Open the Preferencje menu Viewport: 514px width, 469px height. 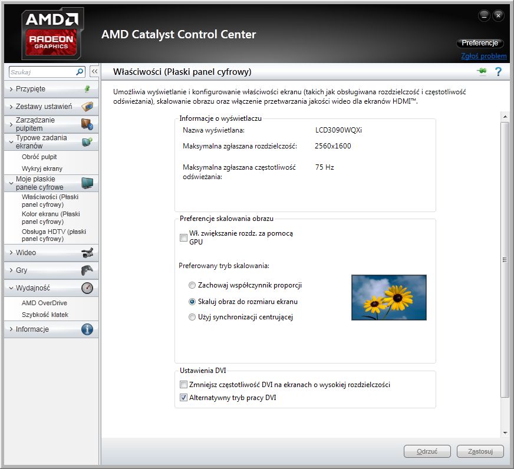click(480, 43)
